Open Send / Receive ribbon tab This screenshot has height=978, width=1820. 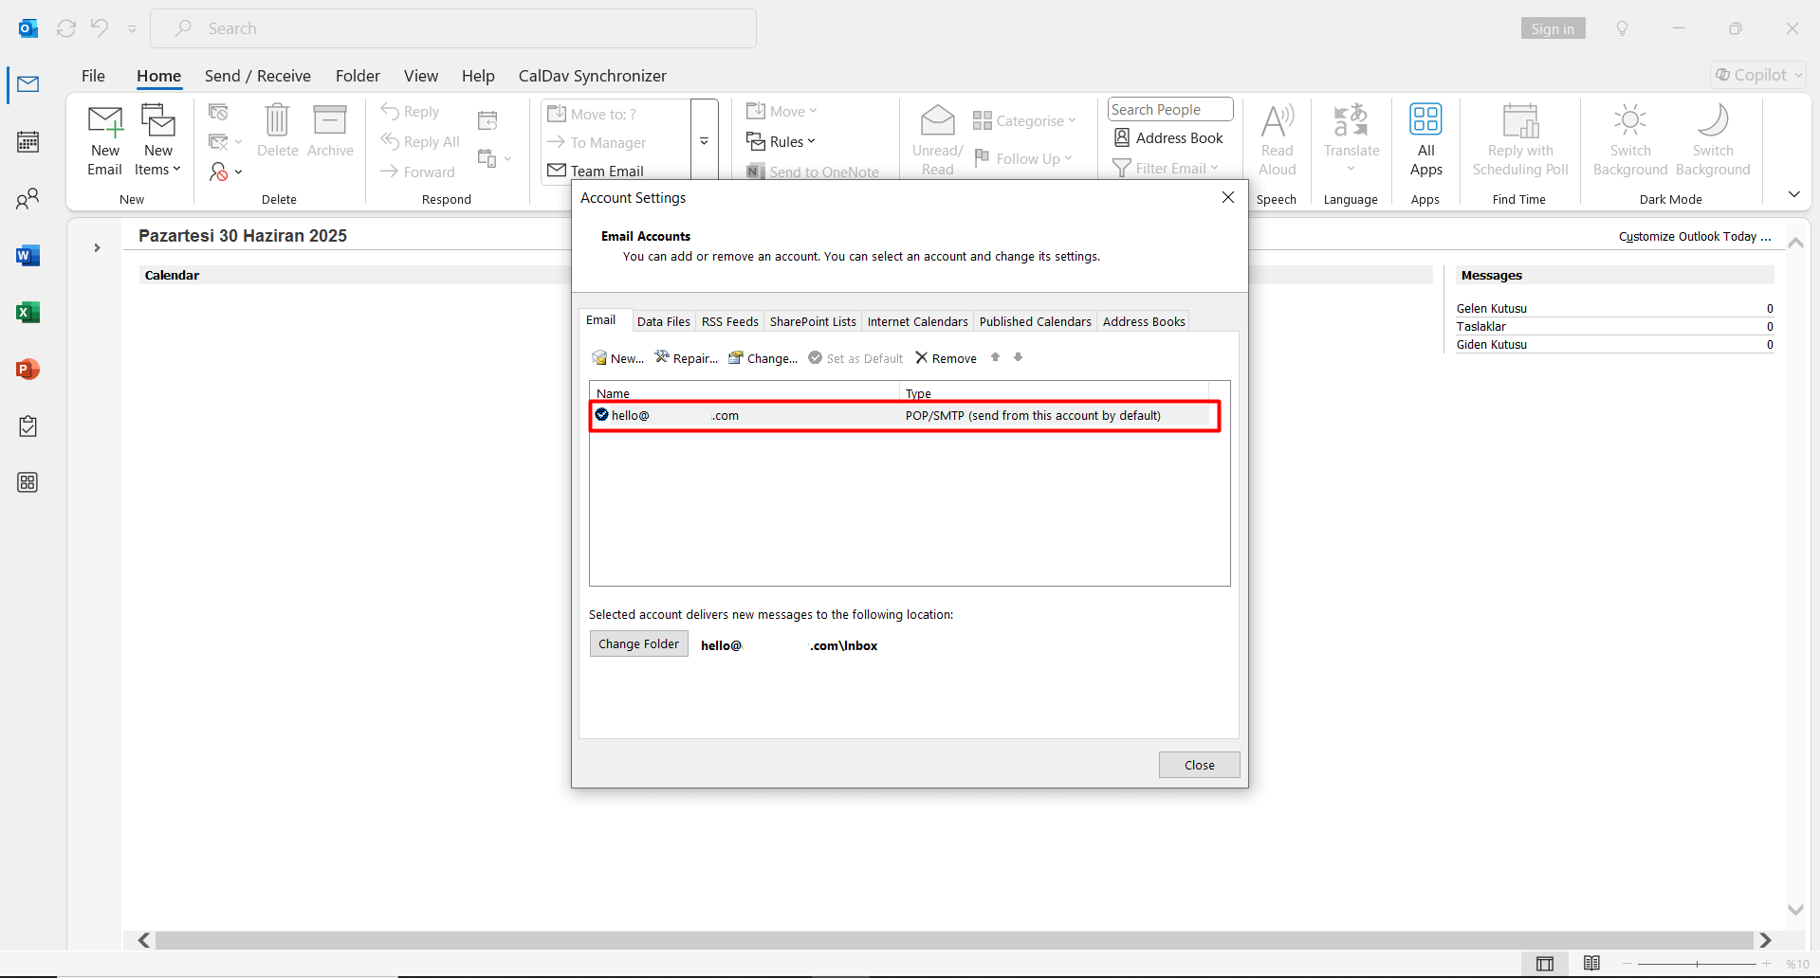tap(258, 76)
